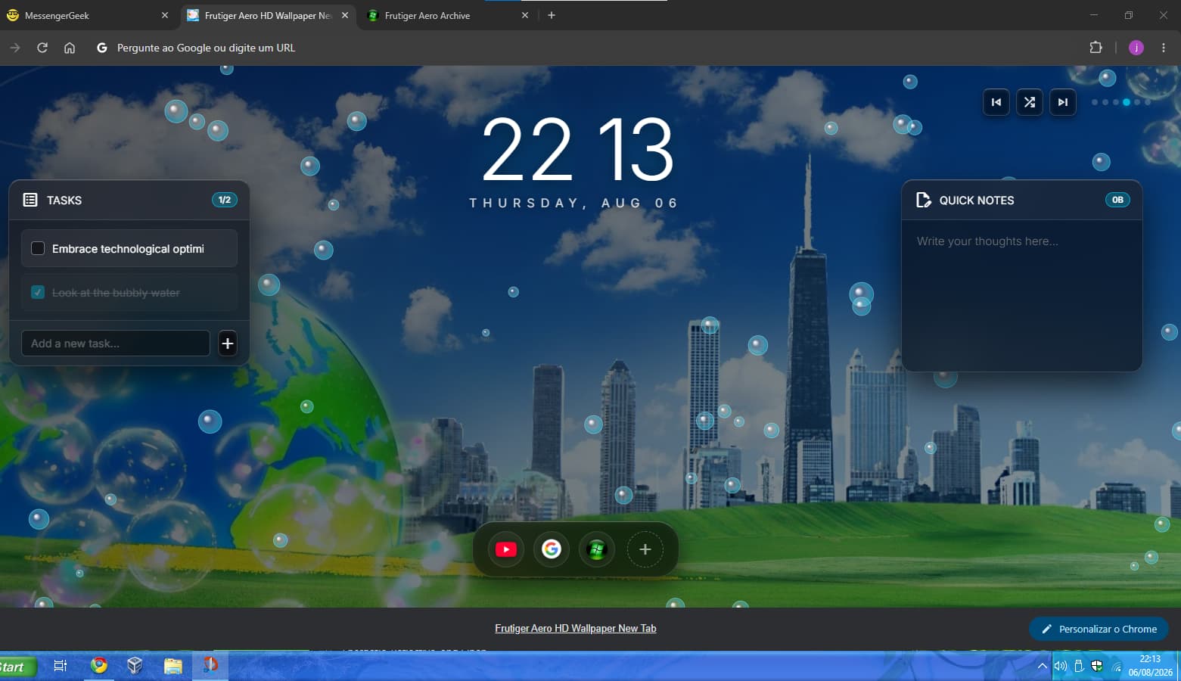This screenshot has width=1181, height=681.
Task: Click the 'Look at the bubbly water' text
Action: [116, 293]
